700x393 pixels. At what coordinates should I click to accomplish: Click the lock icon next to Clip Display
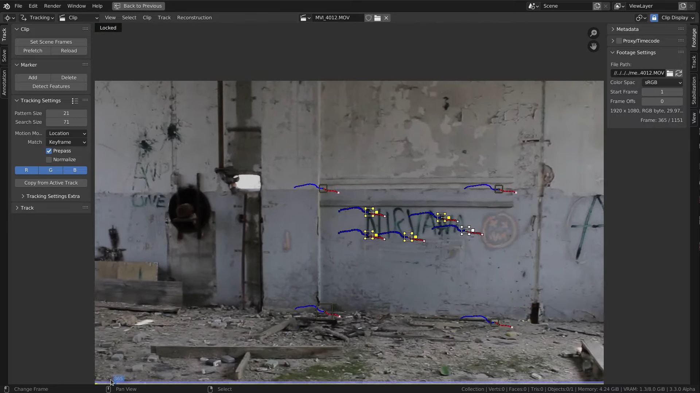(x=654, y=17)
